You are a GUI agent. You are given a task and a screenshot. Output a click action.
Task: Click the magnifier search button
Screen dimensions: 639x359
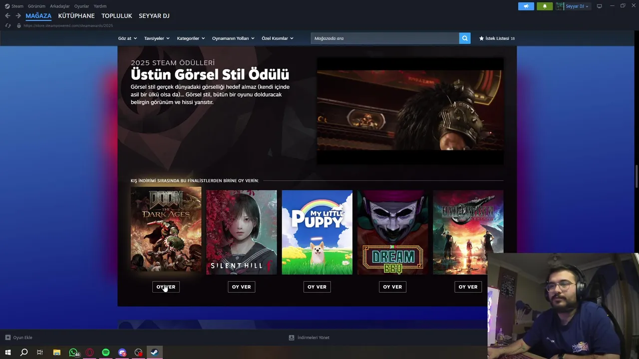(x=465, y=38)
